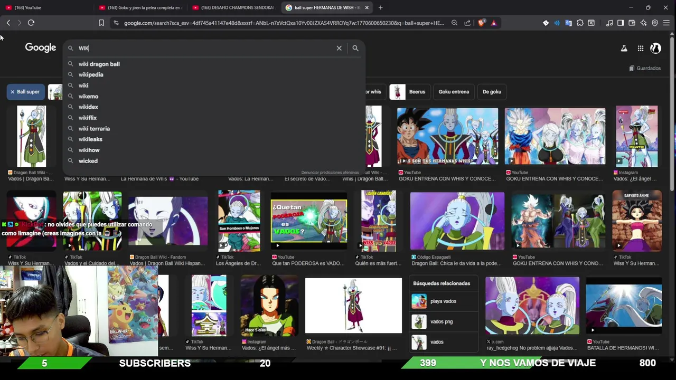This screenshot has width=676, height=380.
Task: Open the '¿Que tan PODEROSA es VADOS?' thumbnail
Action: [309, 221]
